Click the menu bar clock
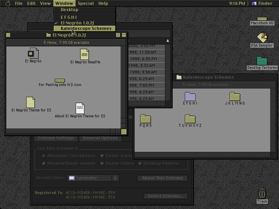279x209 pixels. click(x=237, y=3)
